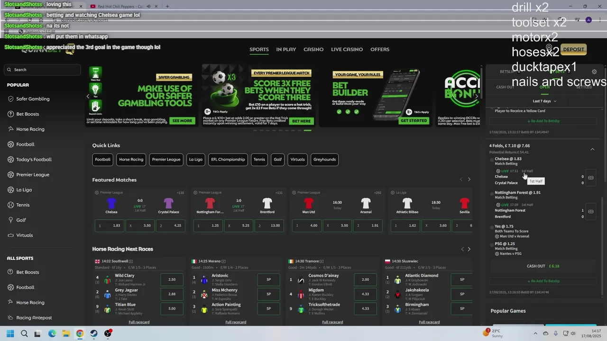The width and height of the screenshot is (607, 341).
Task: Open Horse Racing under Popular
Action: pos(26,129)
